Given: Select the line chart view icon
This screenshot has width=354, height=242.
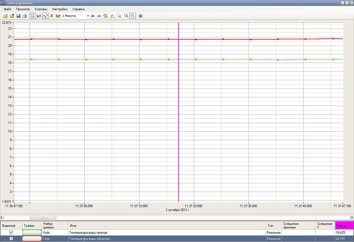Looking at the screenshot, I should coord(39,16).
